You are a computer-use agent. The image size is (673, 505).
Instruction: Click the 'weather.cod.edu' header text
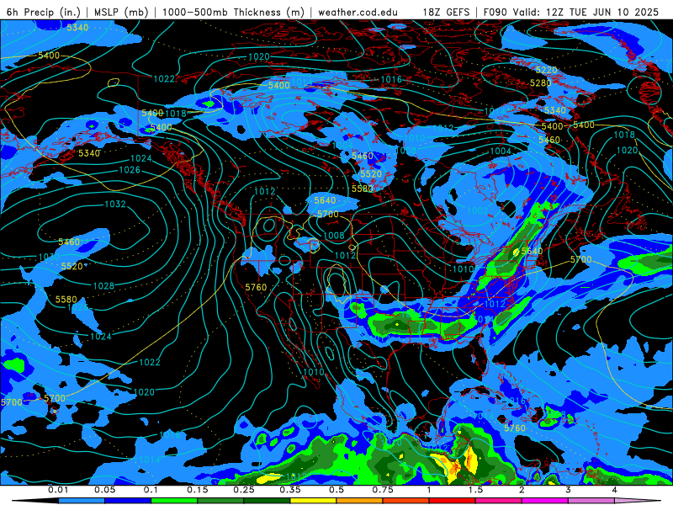[358, 12]
